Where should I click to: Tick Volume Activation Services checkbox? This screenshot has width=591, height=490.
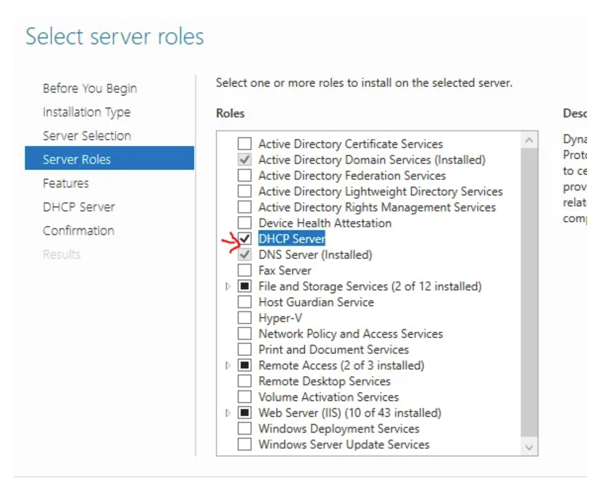pos(244,397)
